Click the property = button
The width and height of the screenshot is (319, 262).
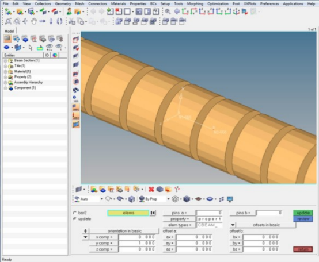pos(179,219)
